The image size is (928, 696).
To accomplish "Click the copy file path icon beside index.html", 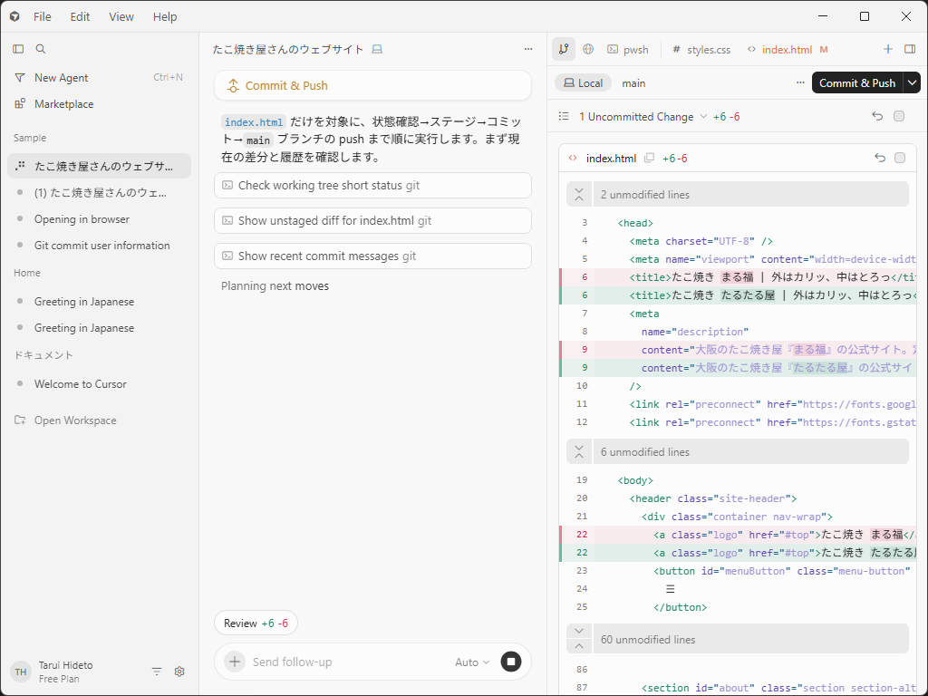I will (649, 157).
